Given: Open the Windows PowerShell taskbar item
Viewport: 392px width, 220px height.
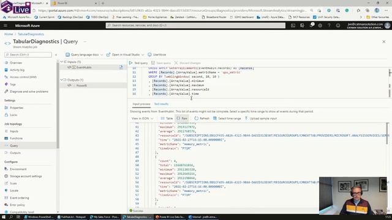Looking at the screenshot, I should click(39, 217).
